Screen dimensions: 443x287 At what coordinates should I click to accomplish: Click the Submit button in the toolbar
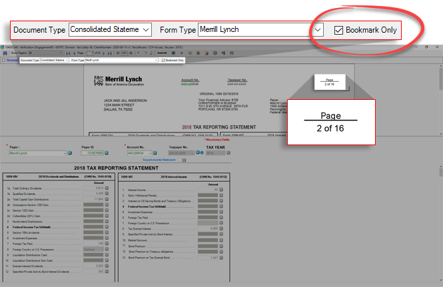point(162,53)
